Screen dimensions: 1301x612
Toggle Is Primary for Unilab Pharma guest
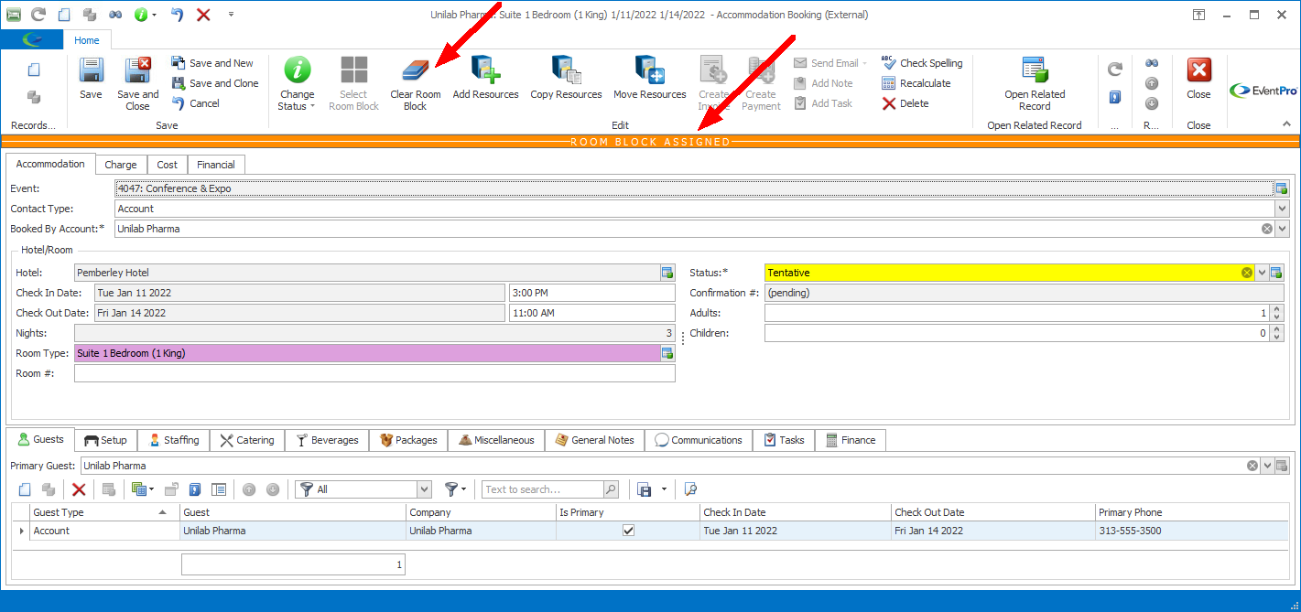pos(628,531)
